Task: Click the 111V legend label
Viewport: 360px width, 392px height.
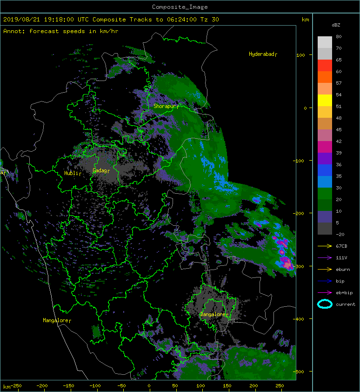Action: click(x=341, y=258)
